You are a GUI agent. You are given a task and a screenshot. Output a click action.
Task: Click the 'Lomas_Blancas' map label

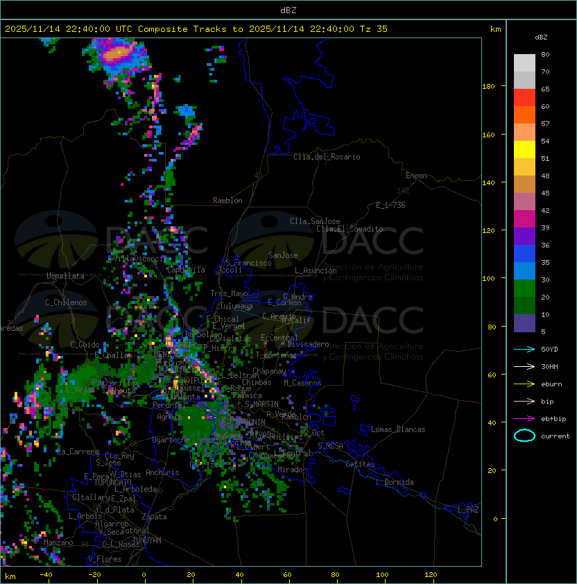point(398,429)
